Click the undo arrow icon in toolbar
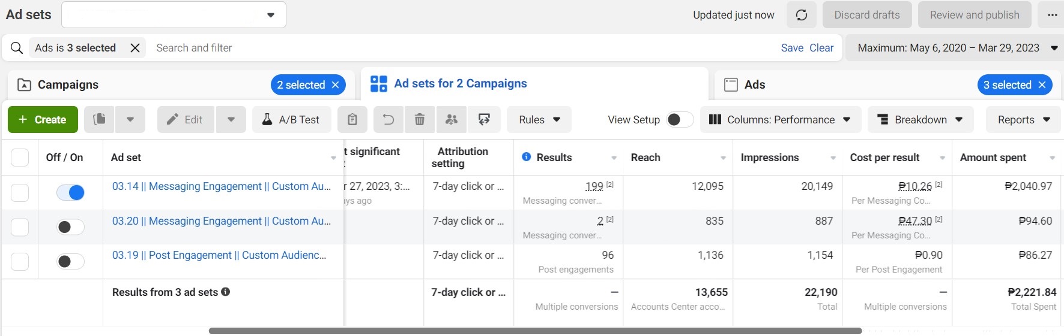Screen dimensions: 1064x336 point(388,120)
